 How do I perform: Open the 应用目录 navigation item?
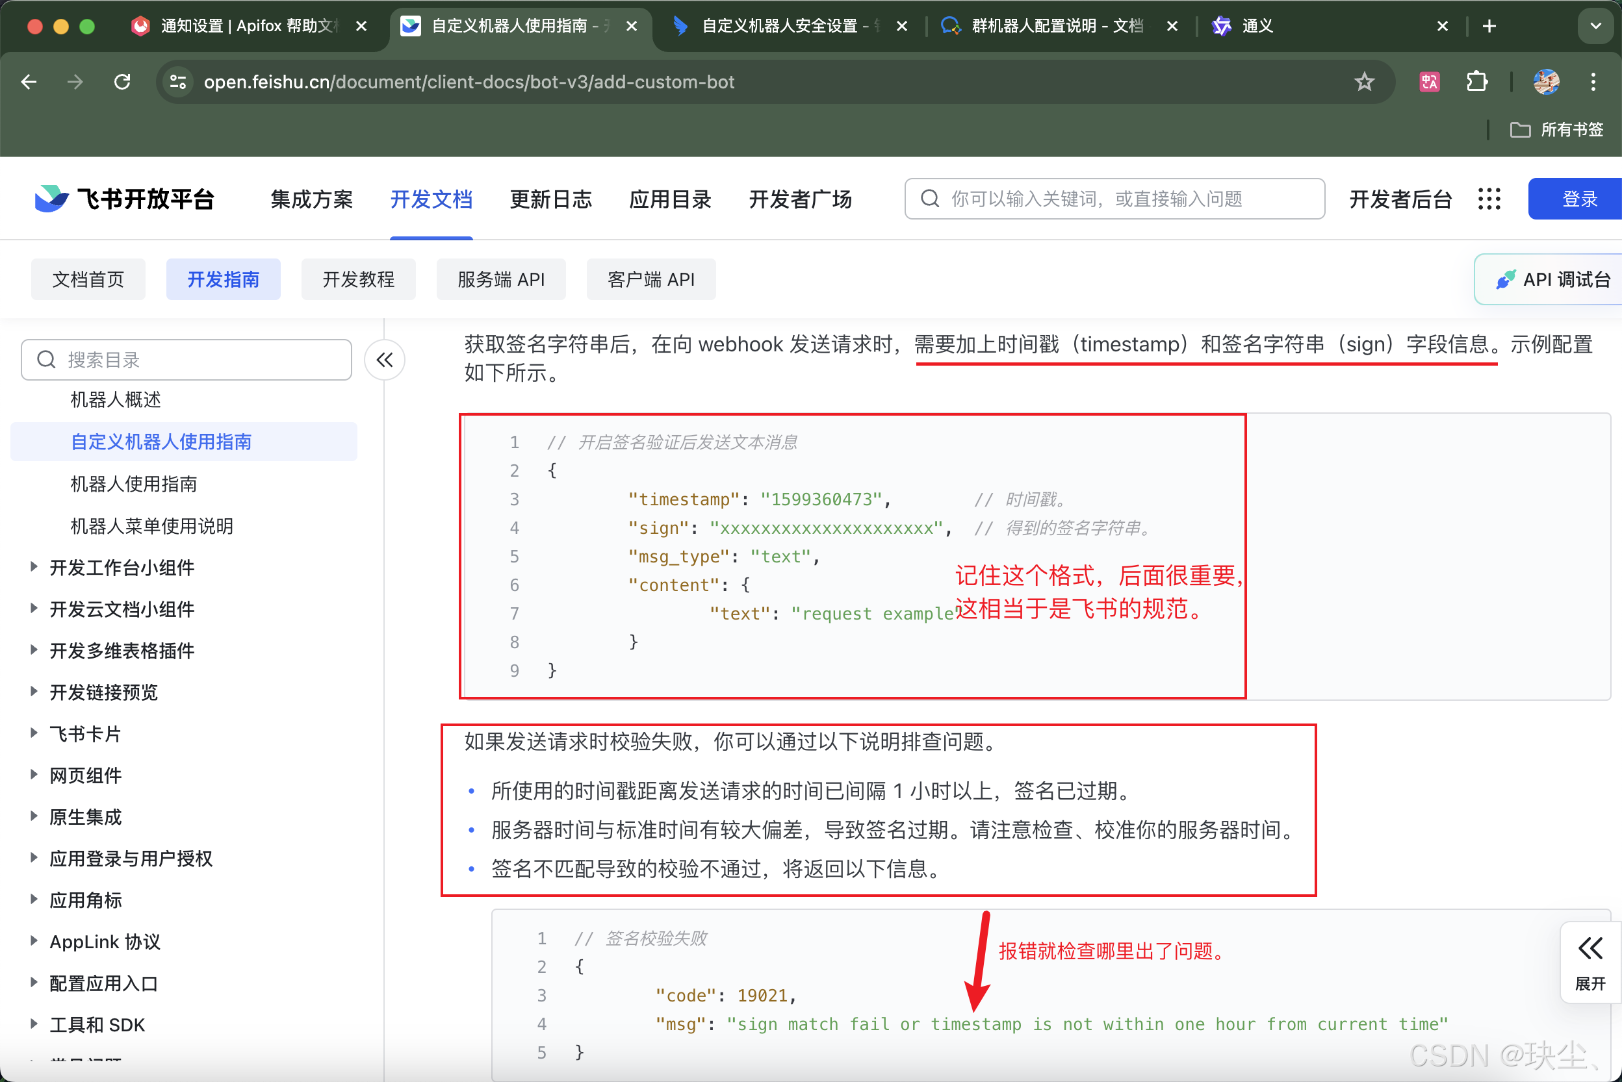coord(670,199)
